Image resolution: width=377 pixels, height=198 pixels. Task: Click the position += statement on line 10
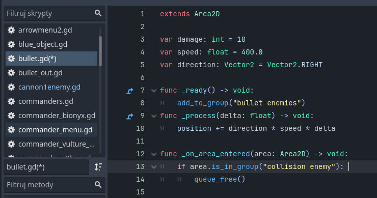[256, 129]
